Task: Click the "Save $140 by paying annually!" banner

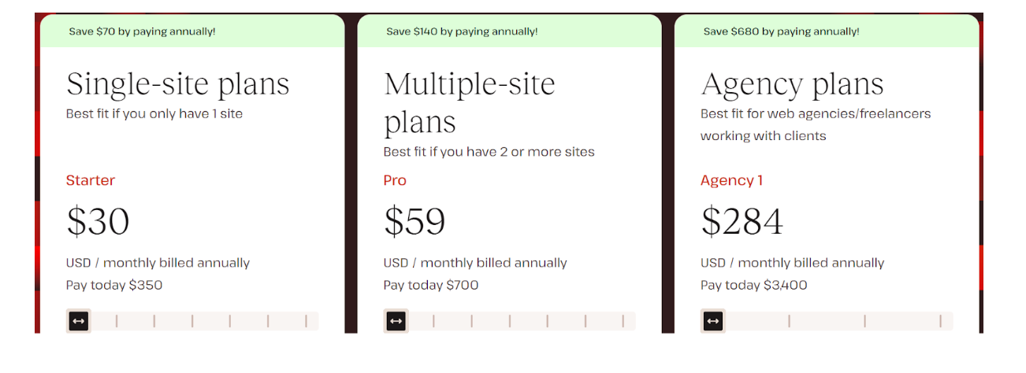Action: click(462, 31)
